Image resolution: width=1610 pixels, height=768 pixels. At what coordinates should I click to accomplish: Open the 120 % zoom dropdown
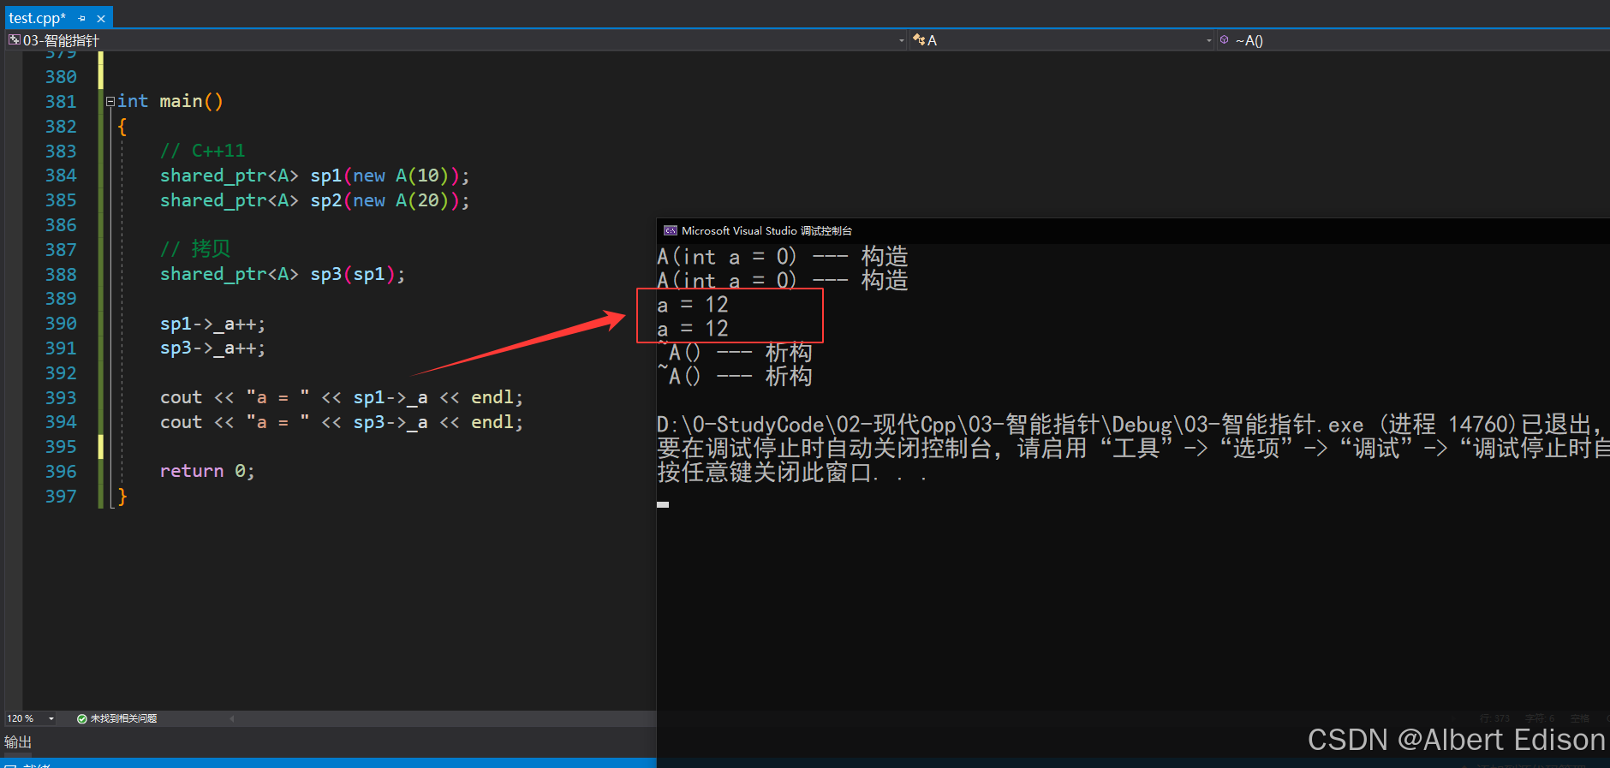click(x=51, y=718)
